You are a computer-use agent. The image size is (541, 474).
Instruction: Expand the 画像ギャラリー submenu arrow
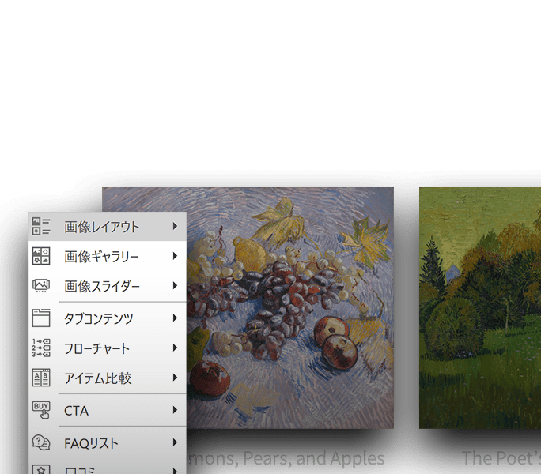pos(176,256)
